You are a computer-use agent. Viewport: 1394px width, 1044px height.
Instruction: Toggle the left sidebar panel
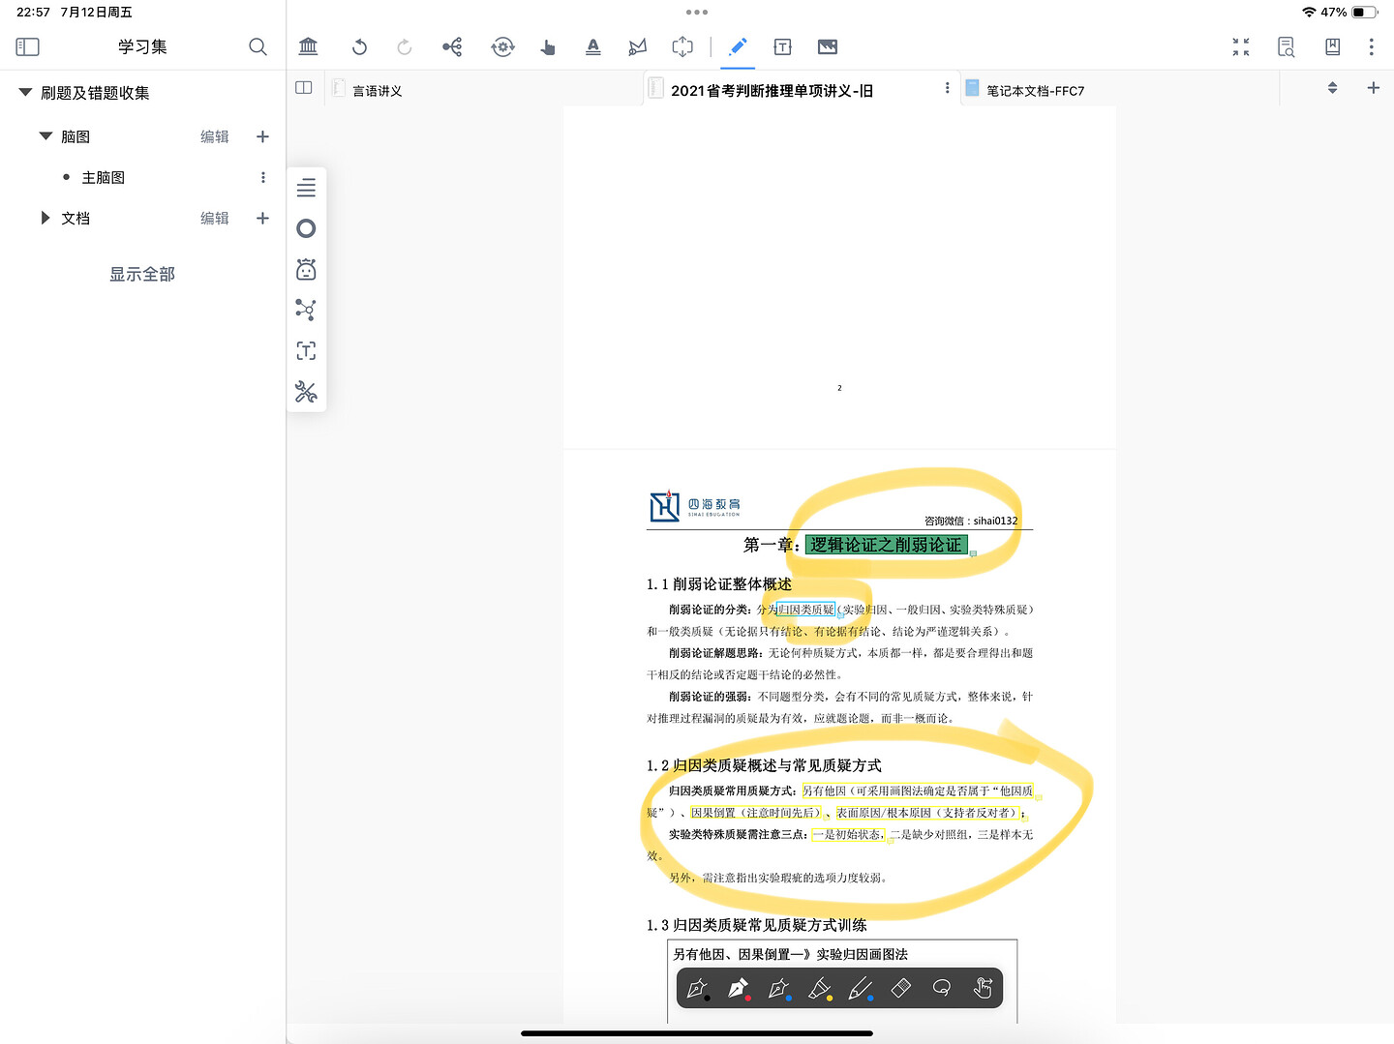(x=28, y=46)
